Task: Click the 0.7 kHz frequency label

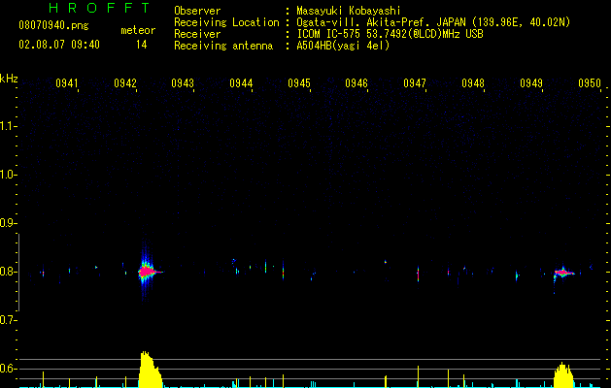Action: pos(9,320)
